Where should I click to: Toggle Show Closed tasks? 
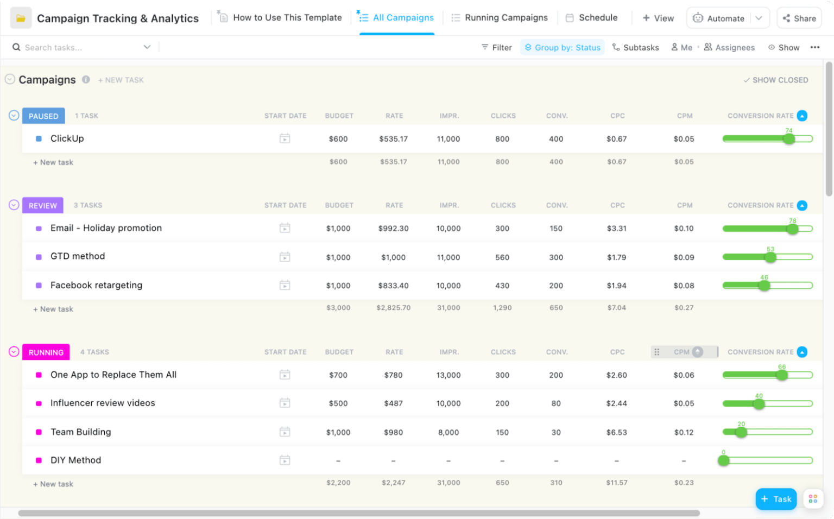(775, 80)
